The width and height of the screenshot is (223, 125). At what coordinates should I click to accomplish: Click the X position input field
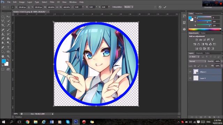[22, 7]
